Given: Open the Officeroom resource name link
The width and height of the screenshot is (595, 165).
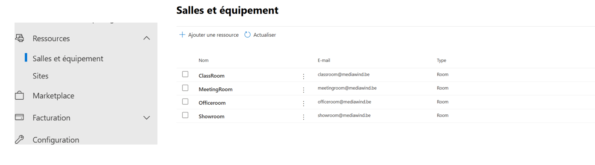Looking at the screenshot, I should point(212,103).
